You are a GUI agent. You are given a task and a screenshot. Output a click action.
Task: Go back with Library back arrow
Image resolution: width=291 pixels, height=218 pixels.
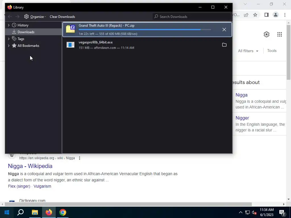tap(10, 17)
